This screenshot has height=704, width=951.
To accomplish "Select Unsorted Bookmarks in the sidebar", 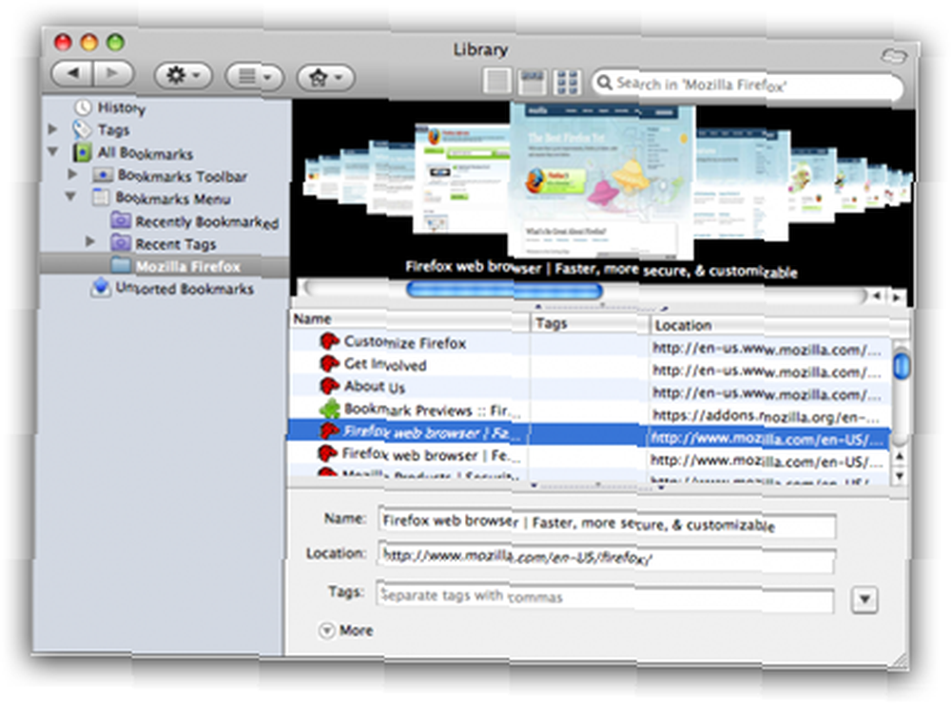I will pos(184,289).
